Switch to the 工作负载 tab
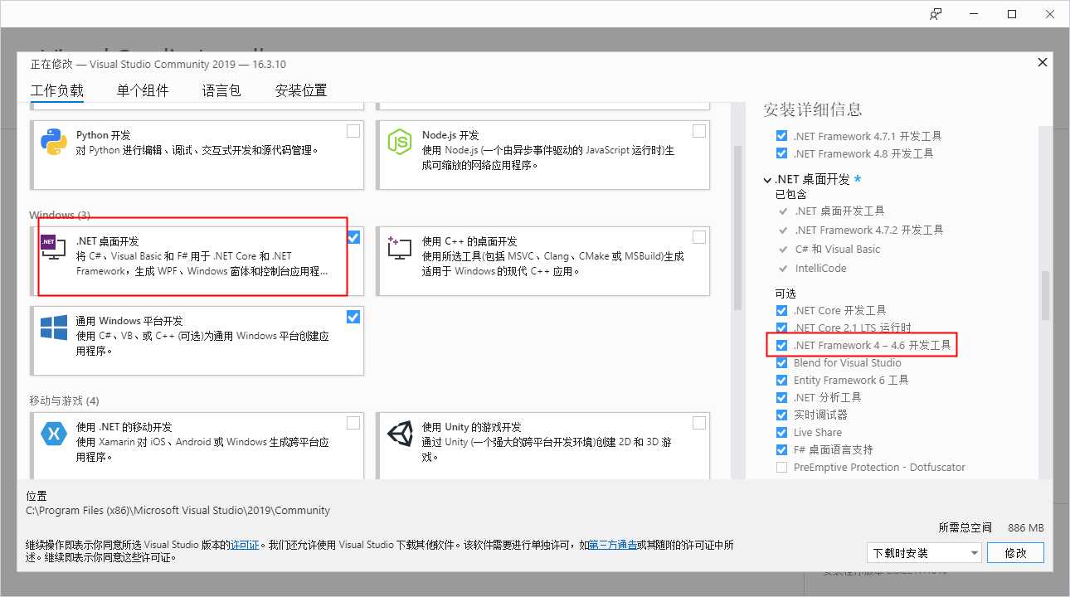This screenshot has width=1070, height=597. click(x=57, y=91)
